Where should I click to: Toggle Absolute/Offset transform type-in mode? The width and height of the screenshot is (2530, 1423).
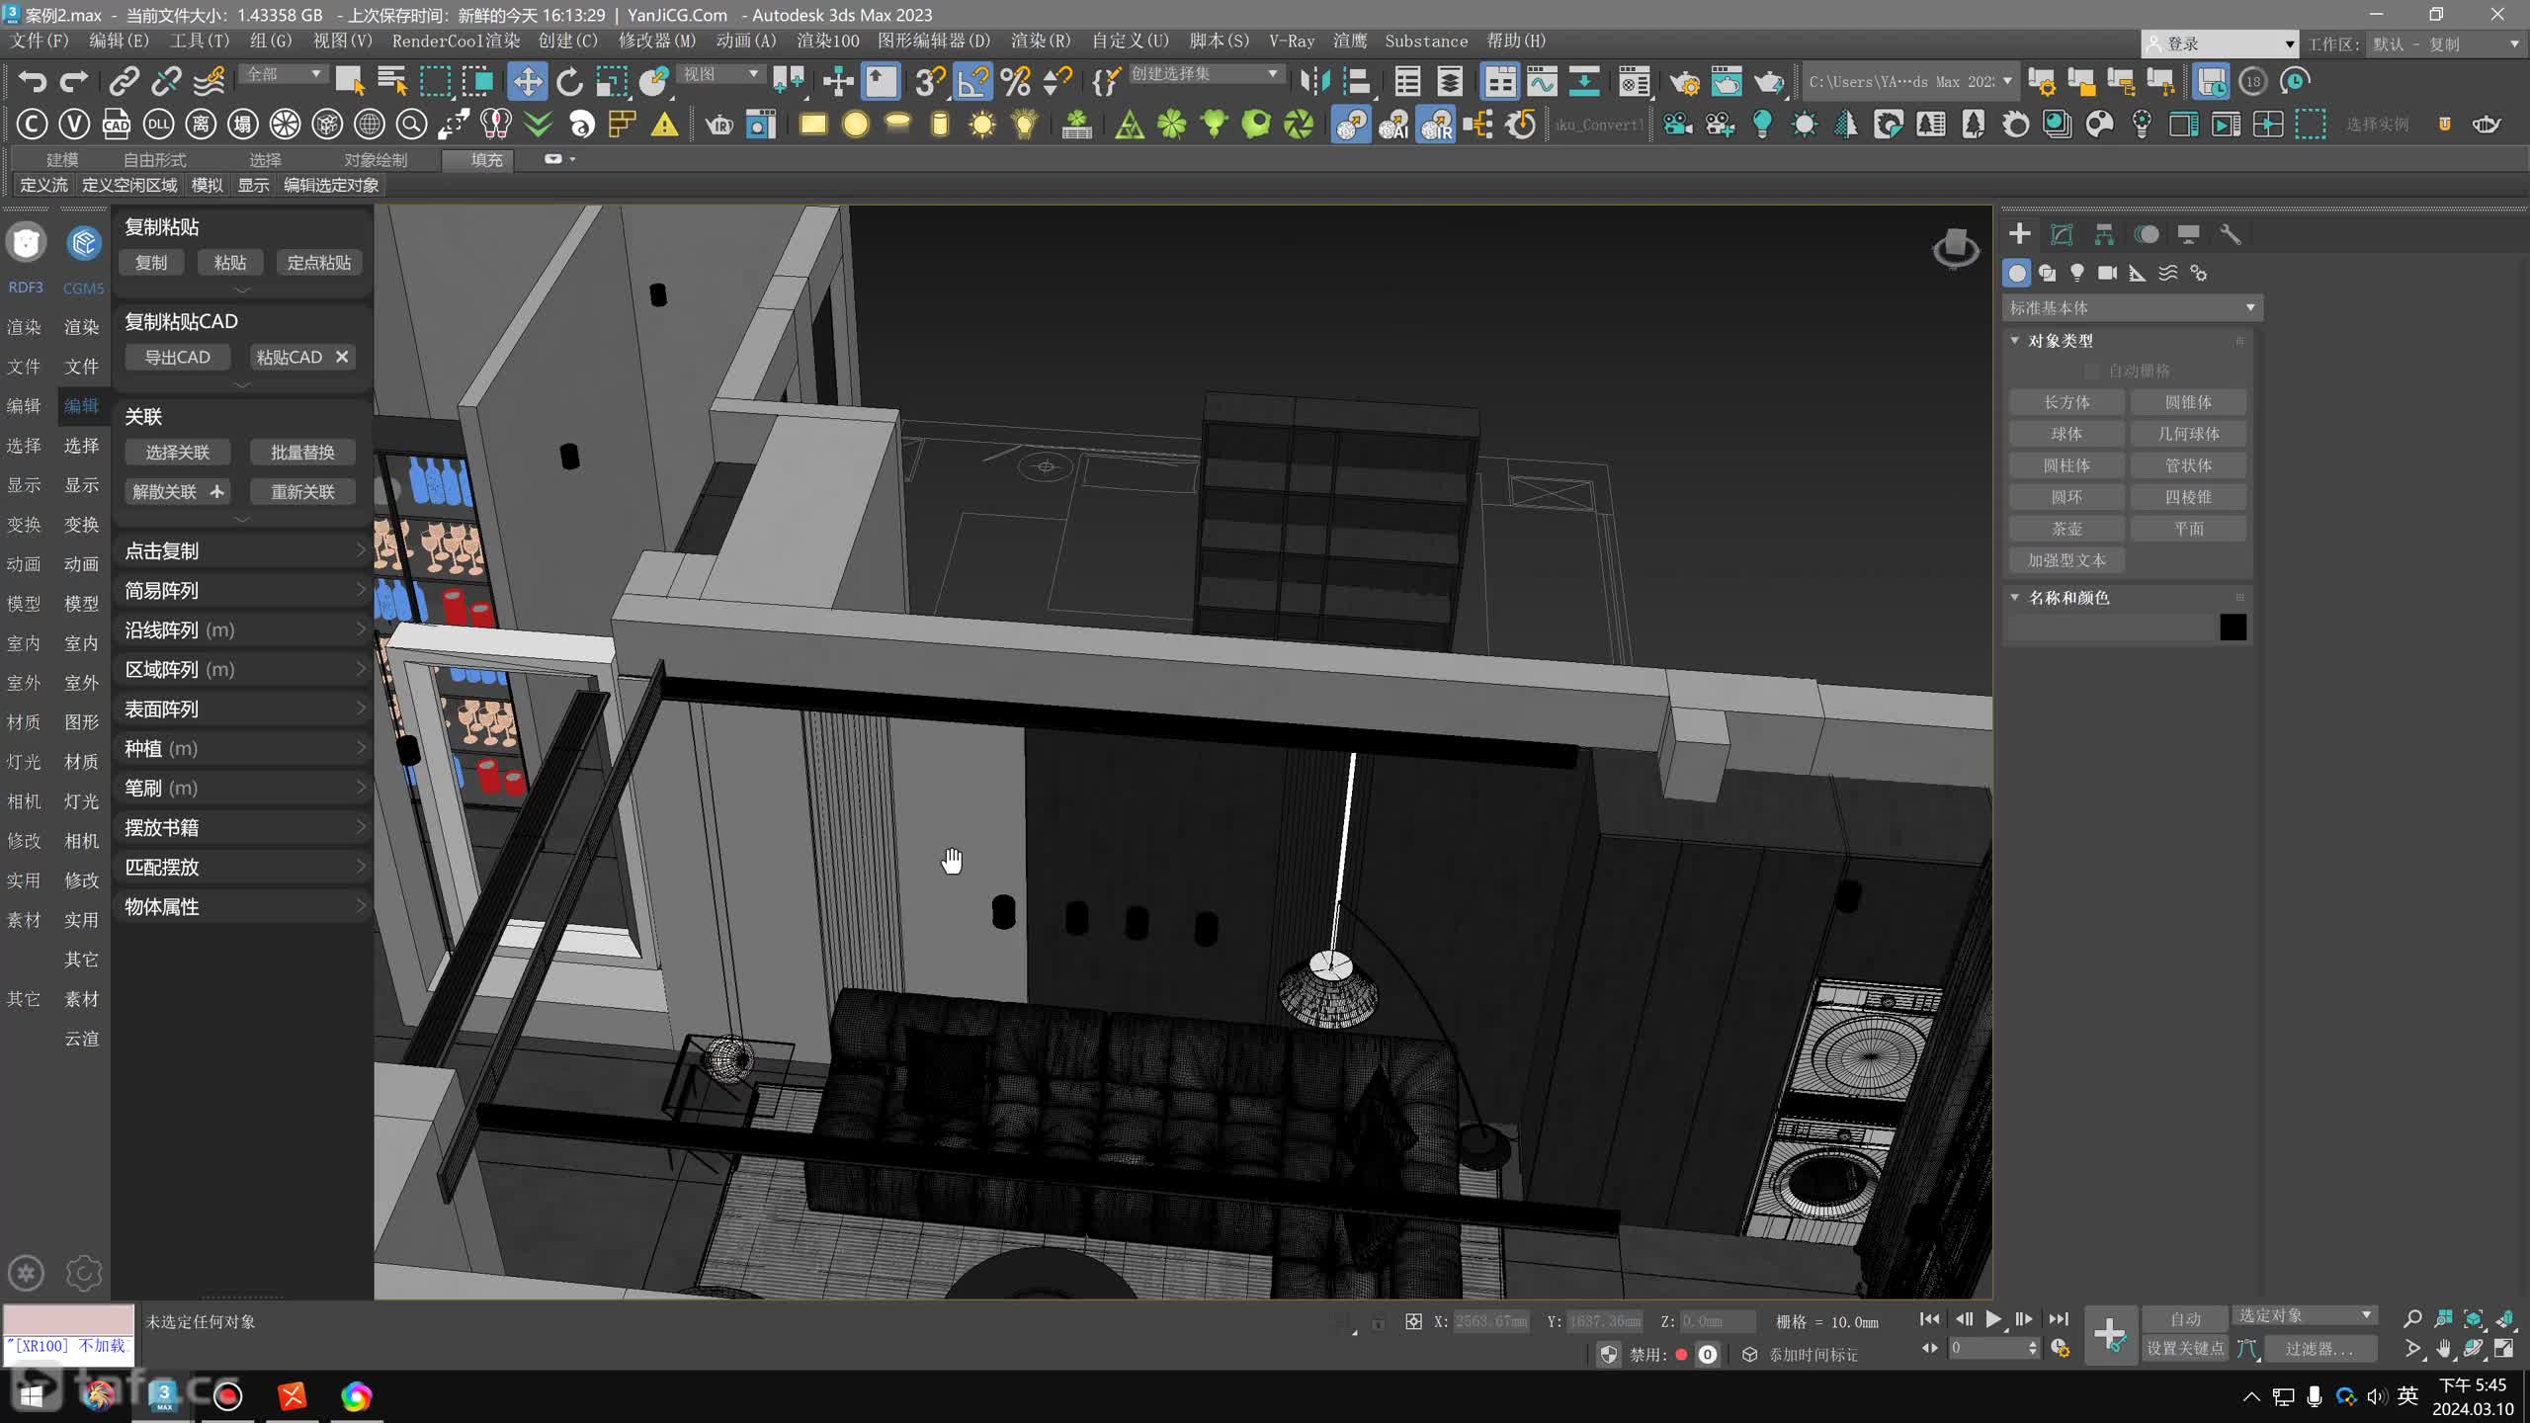(x=1413, y=1321)
